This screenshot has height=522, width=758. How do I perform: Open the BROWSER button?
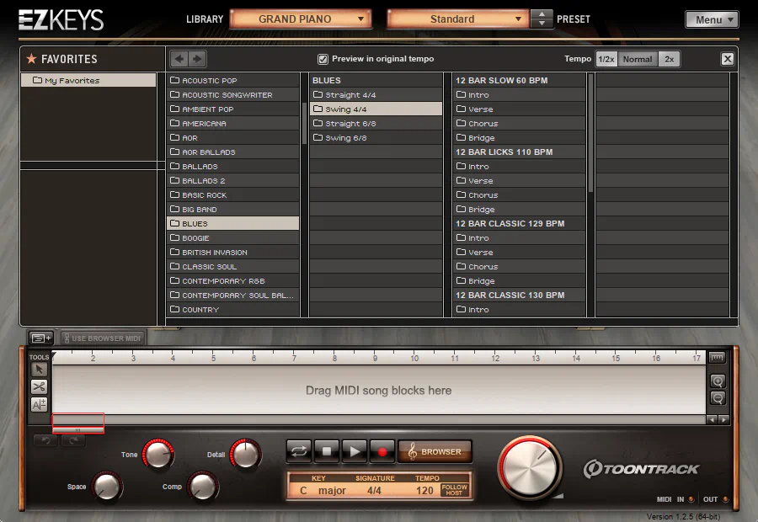(435, 451)
